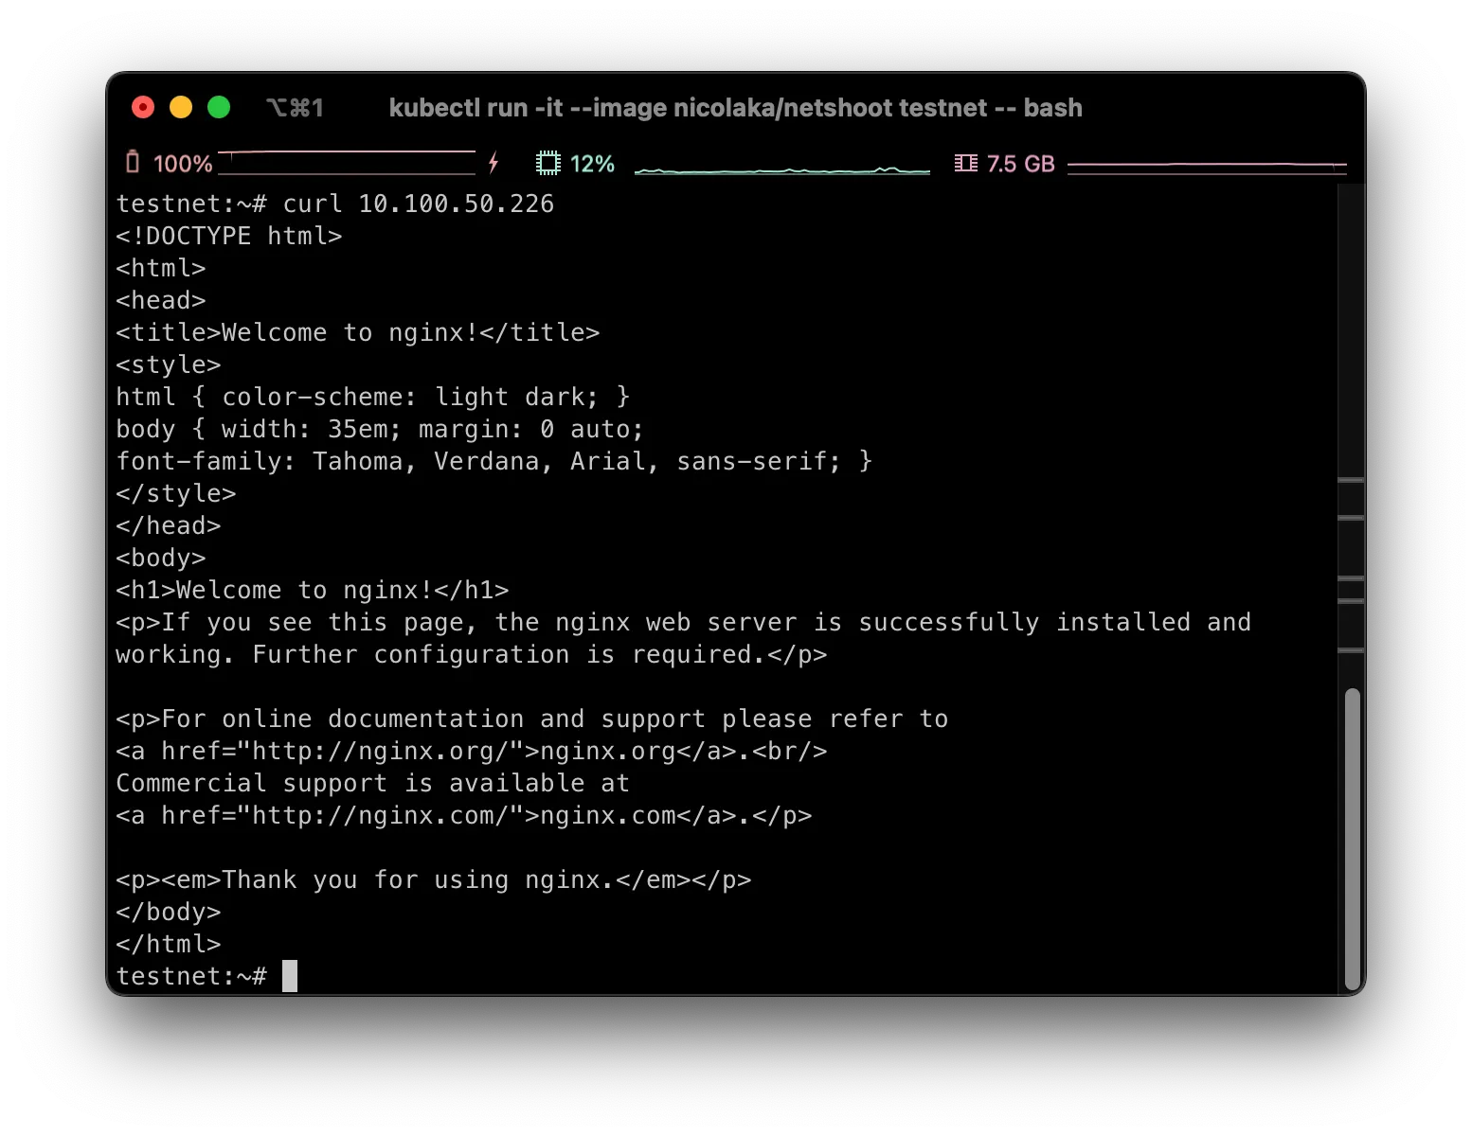The height and width of the screenshot is (1136, 1472).
Task: Click the 'Thank you for using nginx' line
Action: pos(434,879)
